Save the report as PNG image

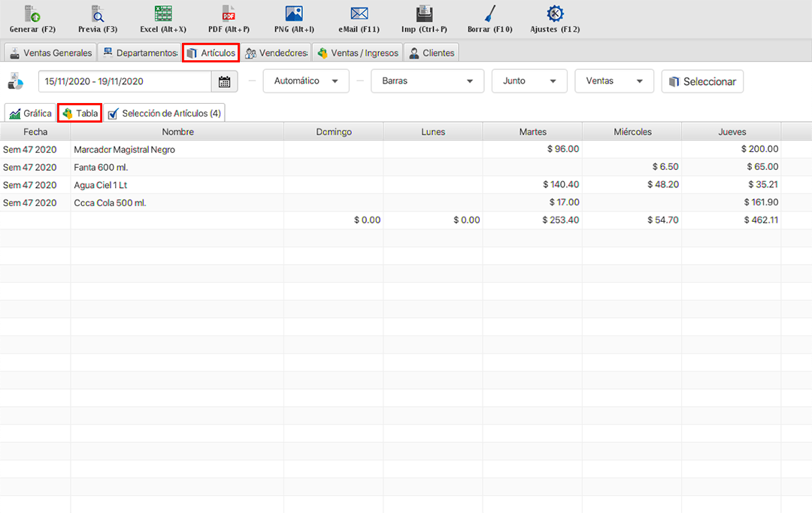pyautogui.click(x=294, y=14)
